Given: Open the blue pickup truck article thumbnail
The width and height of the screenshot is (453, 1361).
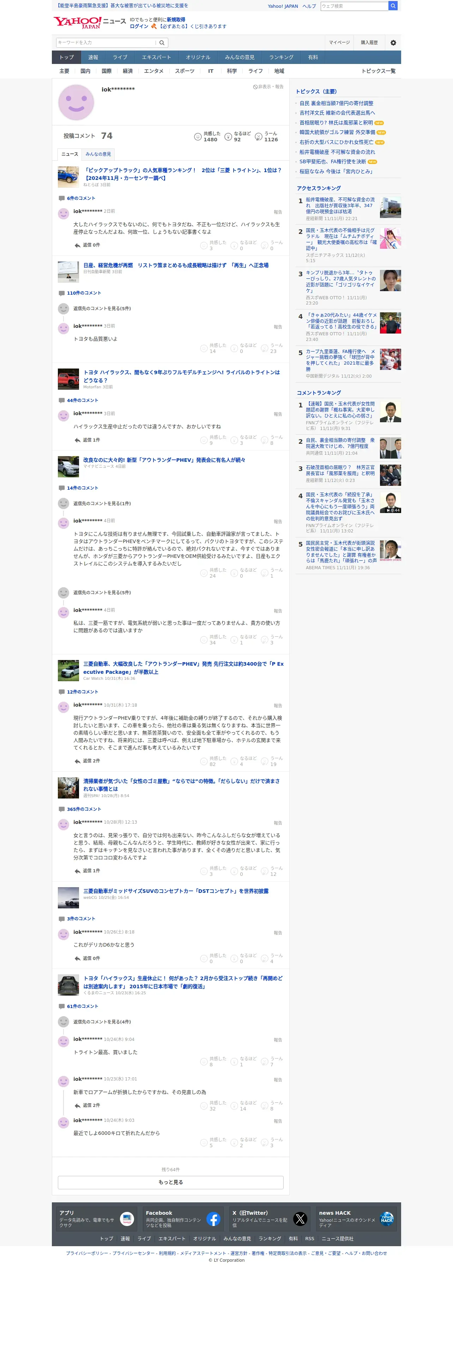Looking at the screenshot, I should coord(68,177).
